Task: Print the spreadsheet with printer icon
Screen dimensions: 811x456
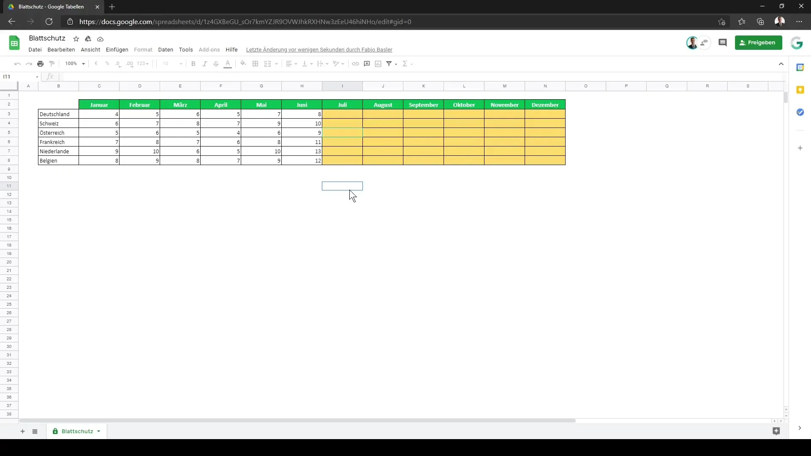Action: tap(40, 64)
